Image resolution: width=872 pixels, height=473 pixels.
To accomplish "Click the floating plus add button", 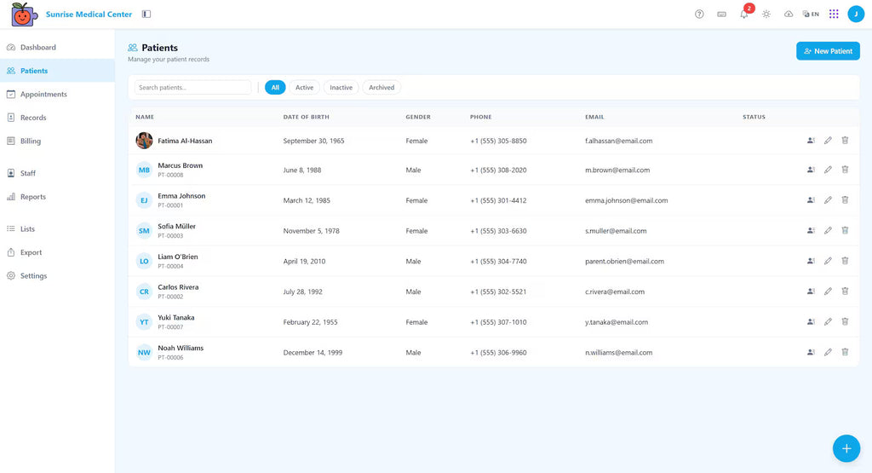I will click(846, 448).
